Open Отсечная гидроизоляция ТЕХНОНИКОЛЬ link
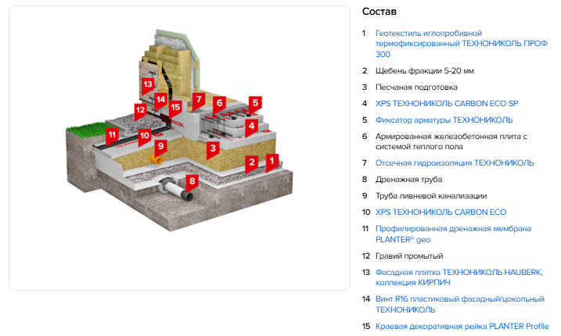Viewport: 561px width, 336px height. [x=455, y=163]
